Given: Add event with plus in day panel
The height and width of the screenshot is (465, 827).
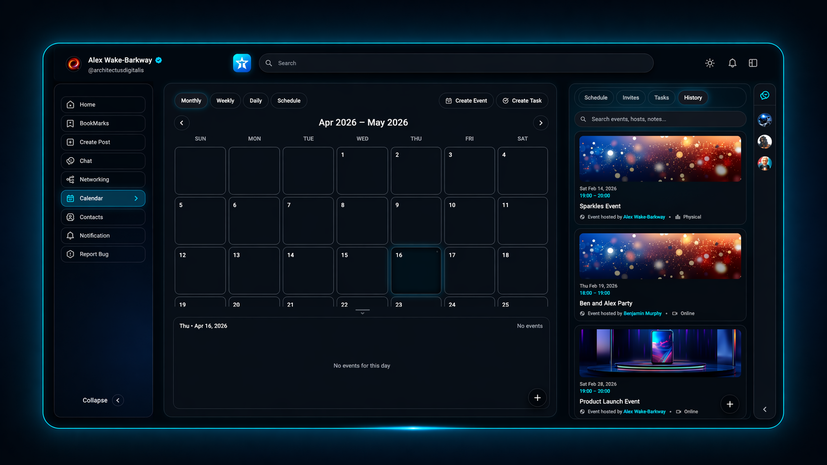Looking at the screenshot, I should pyautogui.click(x=537, y=398).
